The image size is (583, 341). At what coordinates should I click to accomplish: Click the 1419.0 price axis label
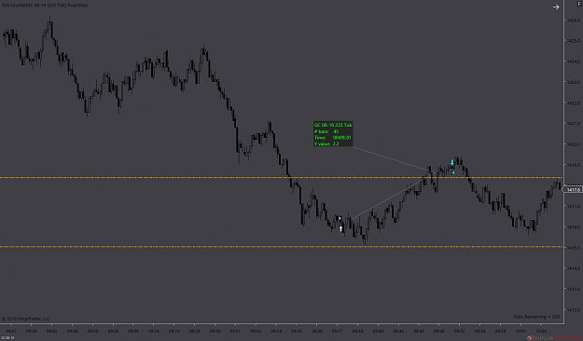pyautogui.click(x=574, y=165)
